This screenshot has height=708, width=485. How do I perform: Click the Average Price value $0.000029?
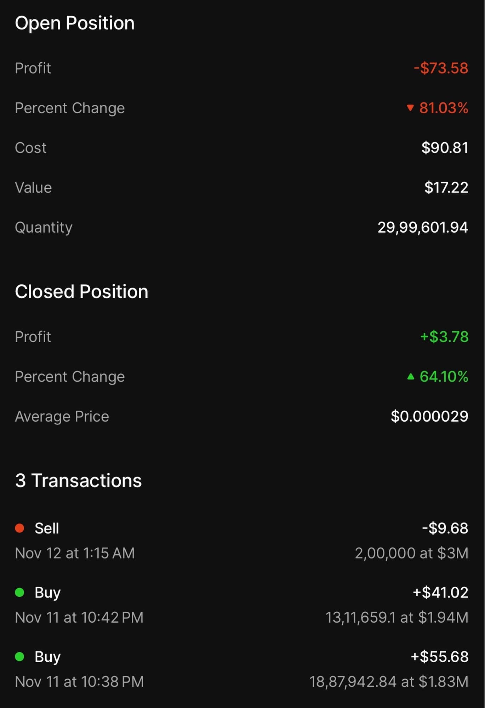[x=429, y=416]
